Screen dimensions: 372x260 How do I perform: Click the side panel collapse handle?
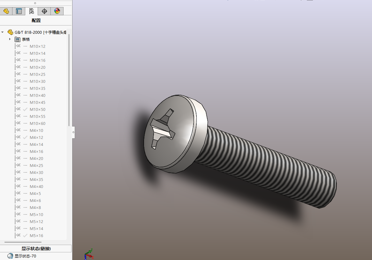73,132
